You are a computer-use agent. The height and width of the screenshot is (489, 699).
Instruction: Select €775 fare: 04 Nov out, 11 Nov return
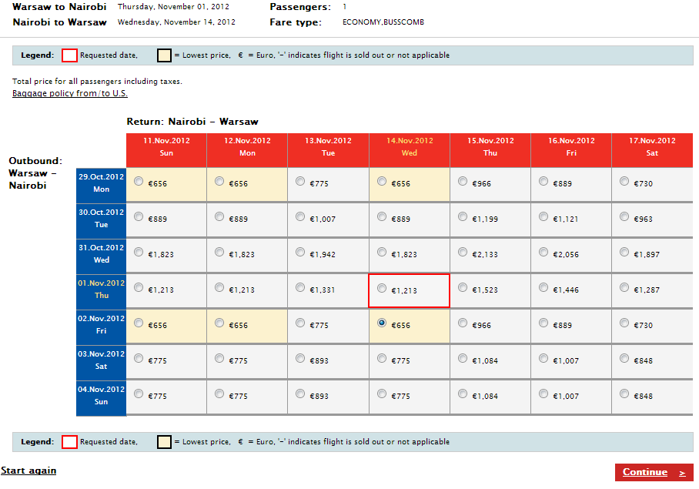point(139,394)
